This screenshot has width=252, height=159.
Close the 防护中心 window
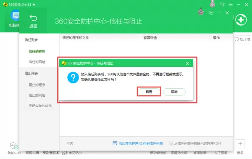(x=227, y=13)
